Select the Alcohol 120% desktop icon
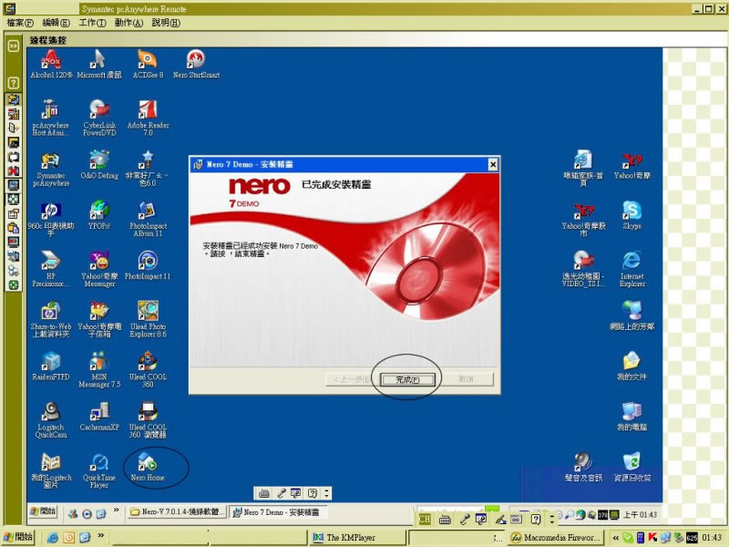 pyautogui.click(x=51, y=64)
